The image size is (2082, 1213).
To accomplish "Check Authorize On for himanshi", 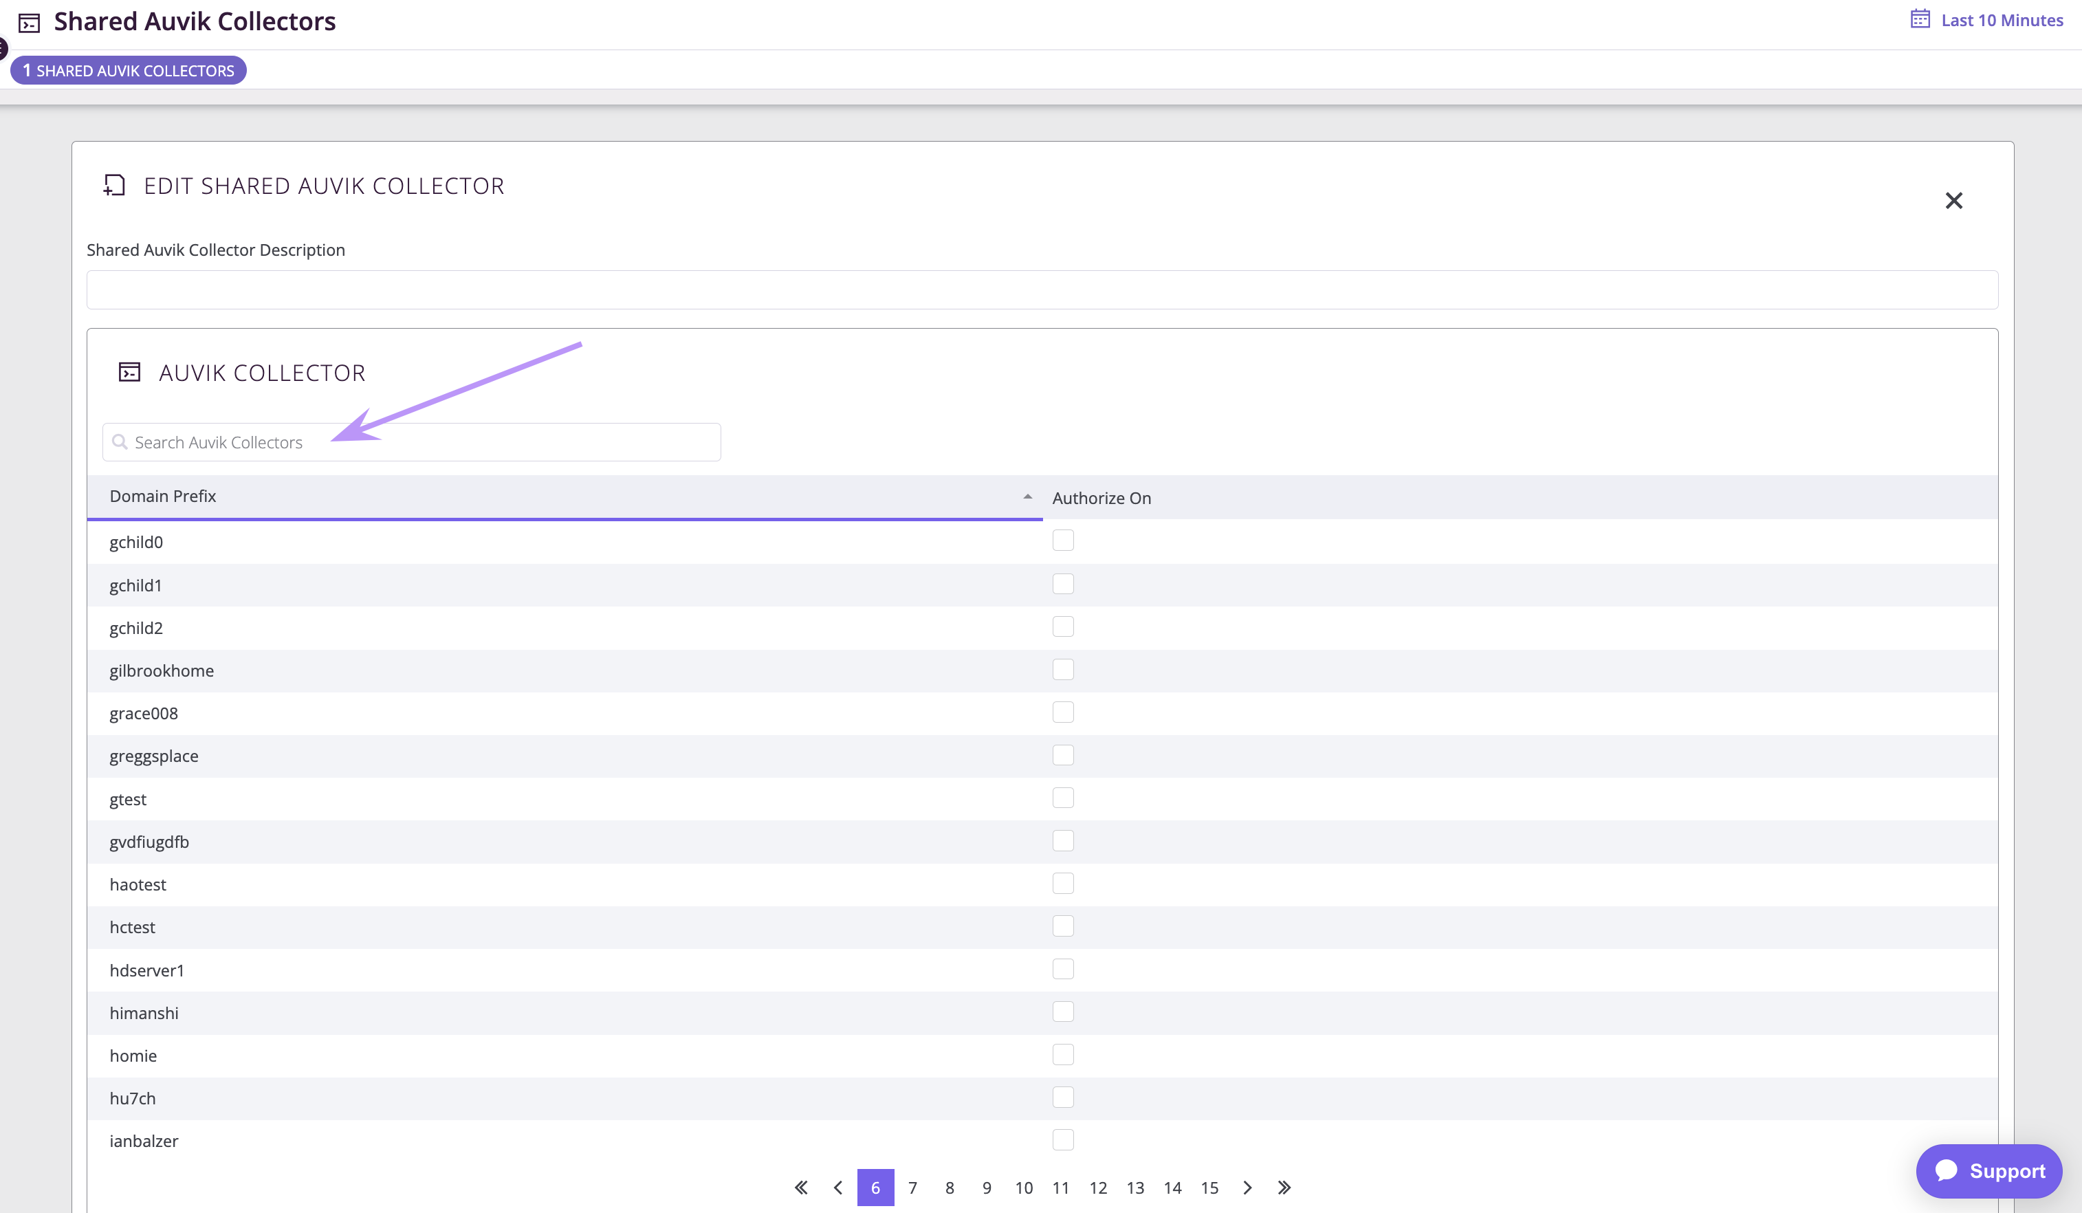I will [x=1062, y=1012].
